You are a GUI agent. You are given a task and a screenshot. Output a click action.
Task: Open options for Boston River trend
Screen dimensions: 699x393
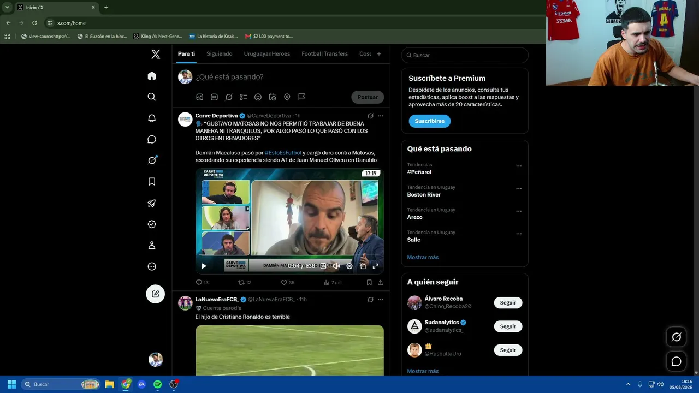pyautogui.click(x=519, y=189)
